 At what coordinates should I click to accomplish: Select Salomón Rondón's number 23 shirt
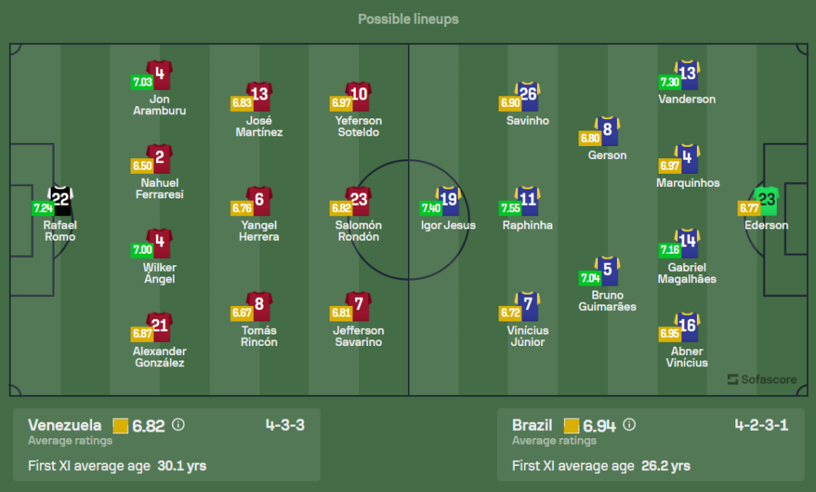pyautogui.click(x=358, y=200)
